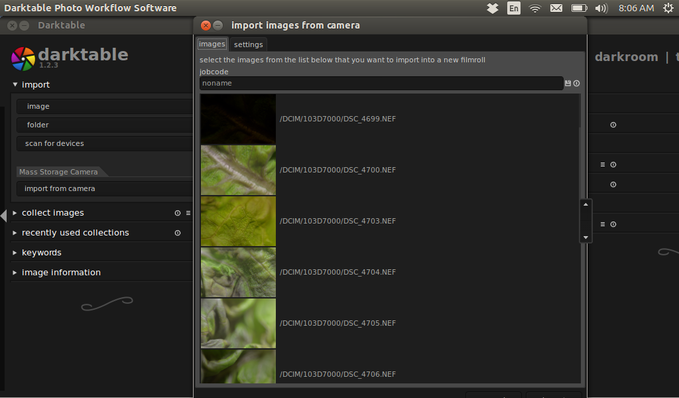Open presets menu for collect images
The image size is (679, 398).
pos(188,213)
